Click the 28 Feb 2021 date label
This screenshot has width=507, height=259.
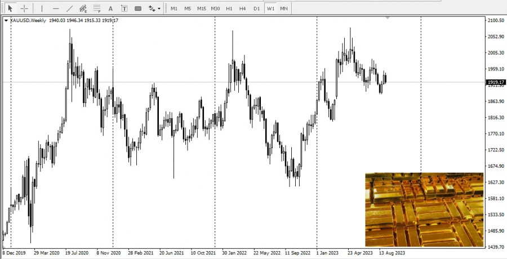(x=141, y=253)
